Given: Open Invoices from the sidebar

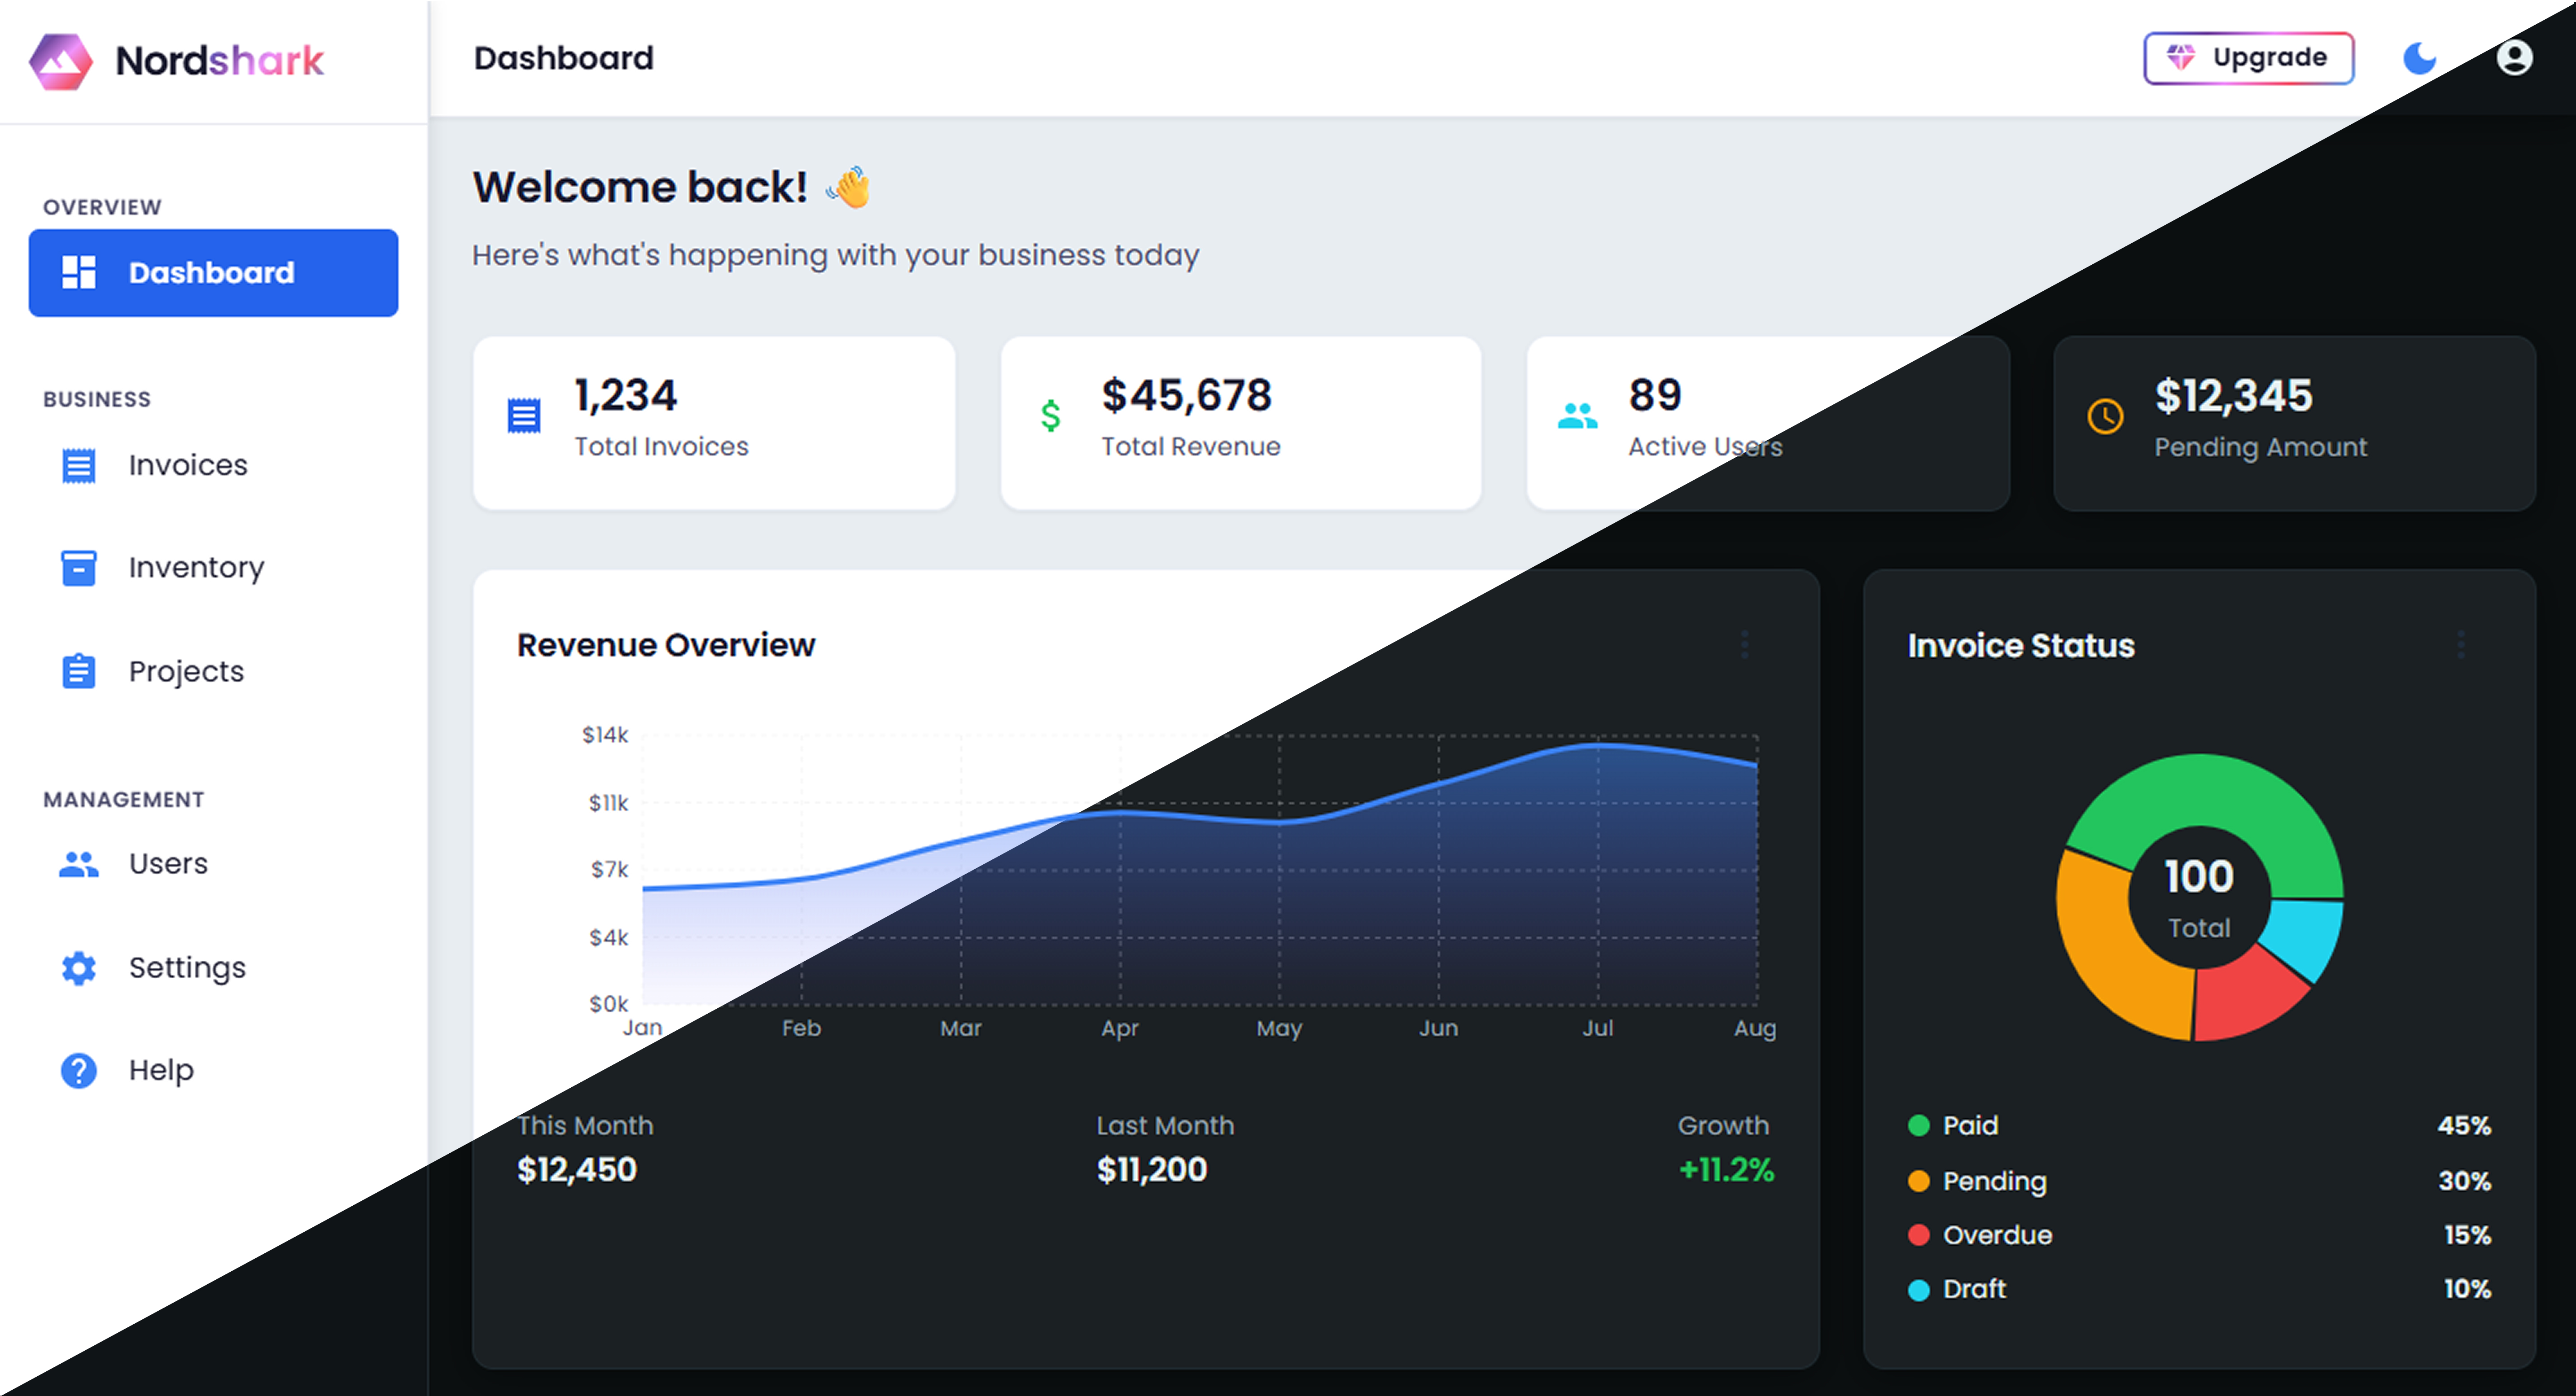Looking at the screenshot, I should click(213, 465).
